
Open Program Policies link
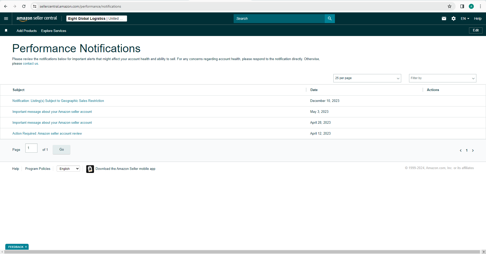tap(38, 169)
